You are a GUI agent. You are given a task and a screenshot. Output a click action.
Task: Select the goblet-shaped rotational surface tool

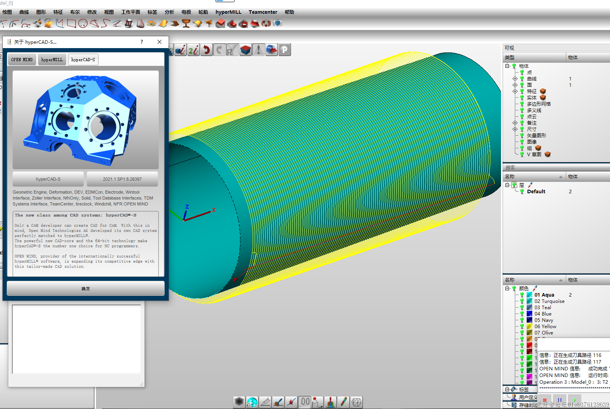click(x=186, y=24)
